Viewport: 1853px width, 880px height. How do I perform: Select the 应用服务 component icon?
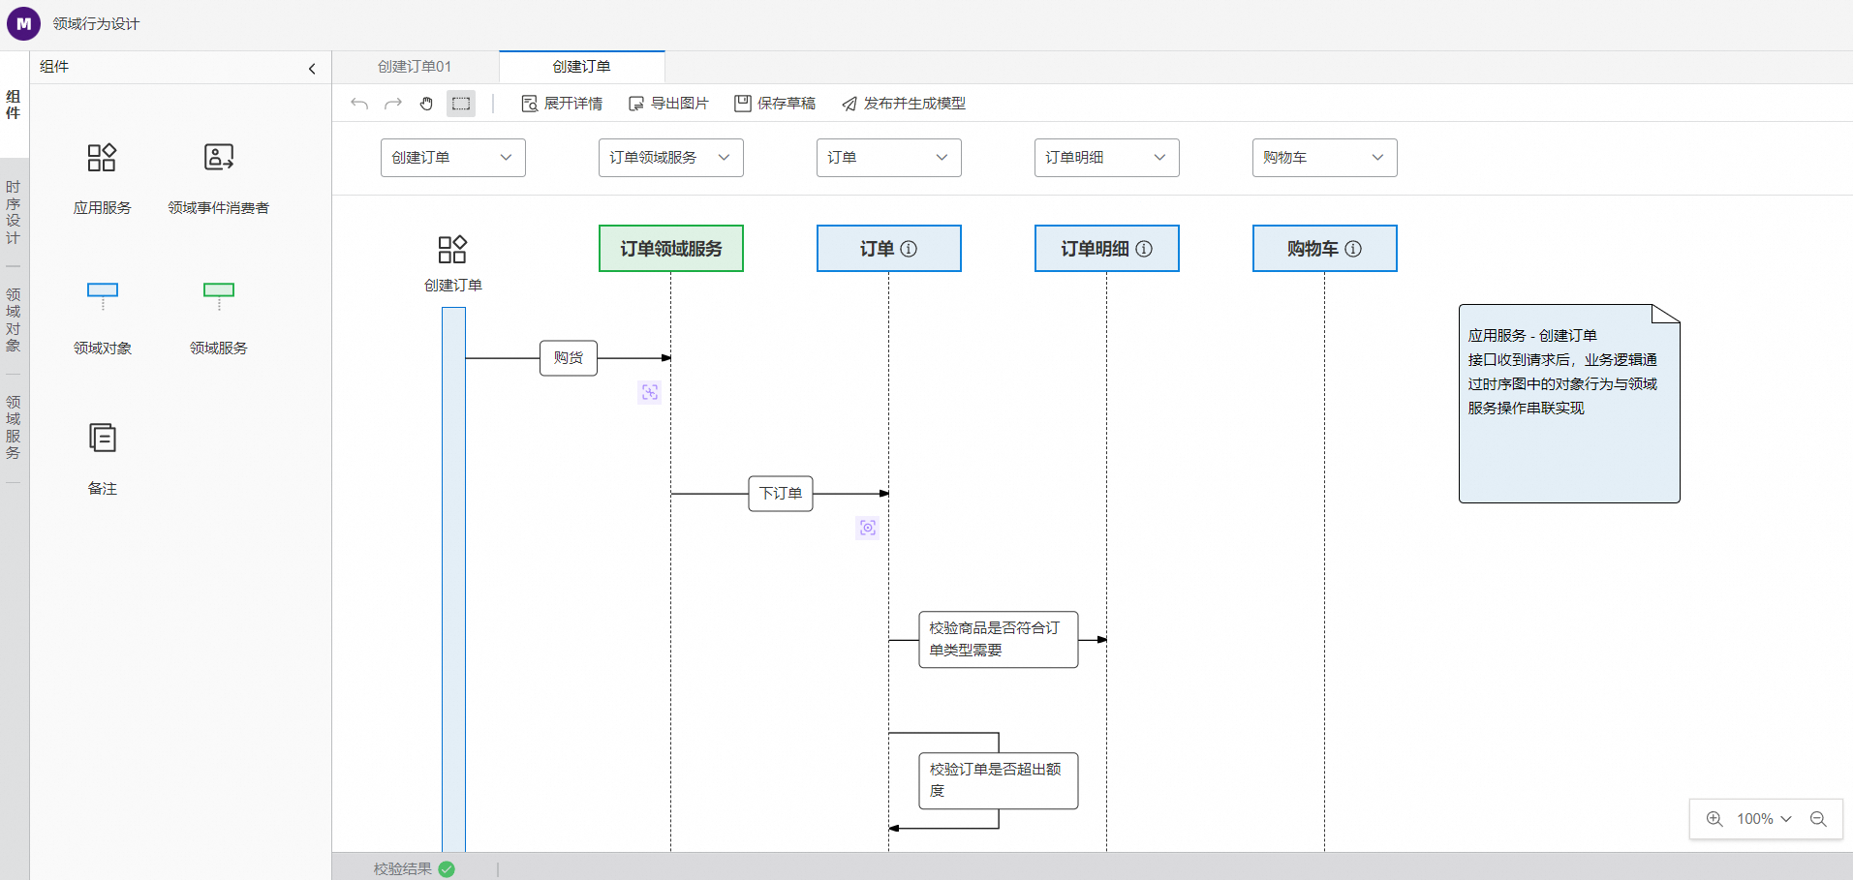[102, 158]
